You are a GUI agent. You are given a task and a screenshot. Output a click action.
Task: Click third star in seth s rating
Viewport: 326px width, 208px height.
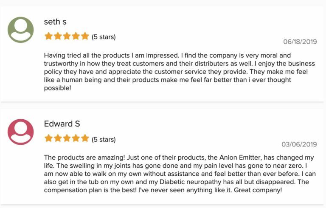(67, 36)
